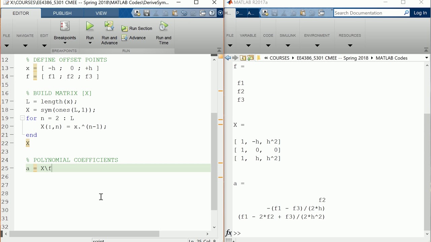The height and width of the screenshot is (242, 431).
Task: Click the Undo icon in MATLAB main toolbar
Action: 312,13
